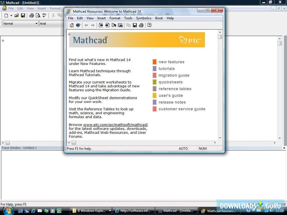Click Copy icon in main Mathcad toolbar
This screenshot has height=215, width=287.
(60, 15)
